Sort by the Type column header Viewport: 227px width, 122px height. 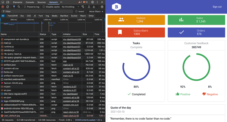pyautogui.click(x=57, y=34)
